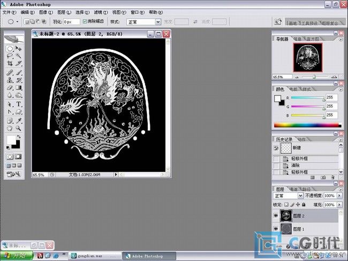Select the Dodge tool
The height and width of the screenshot is (261, 348).
point(19,95)
